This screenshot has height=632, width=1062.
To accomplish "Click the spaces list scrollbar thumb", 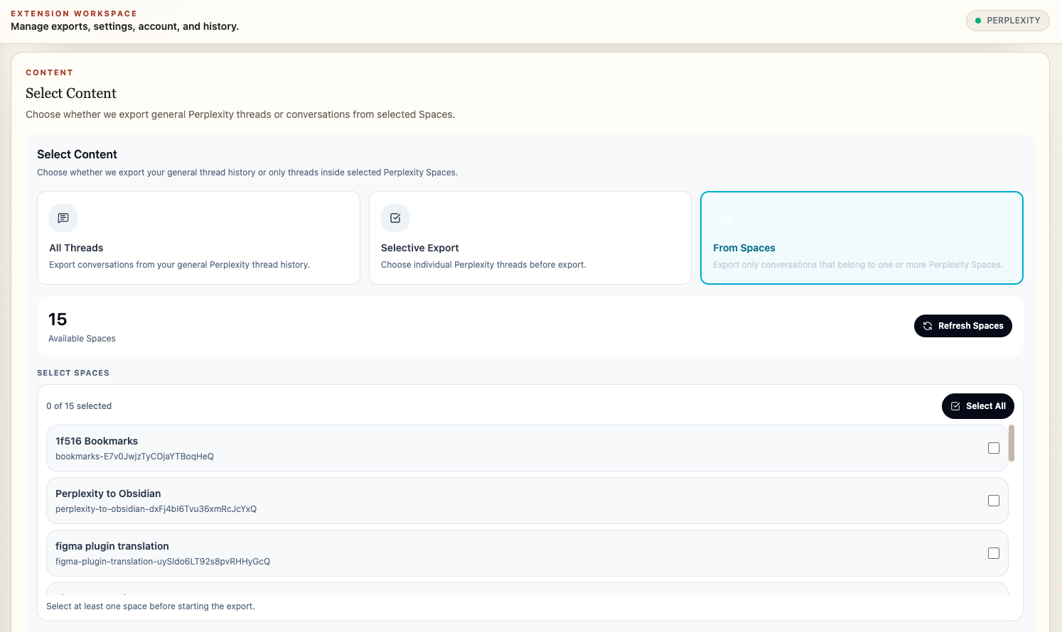I will (1012, 443).
